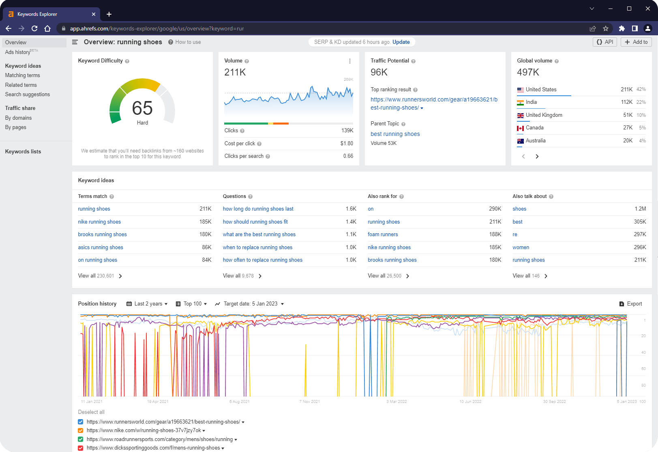
Task: Open browser home page
Action: pos(47,28)
